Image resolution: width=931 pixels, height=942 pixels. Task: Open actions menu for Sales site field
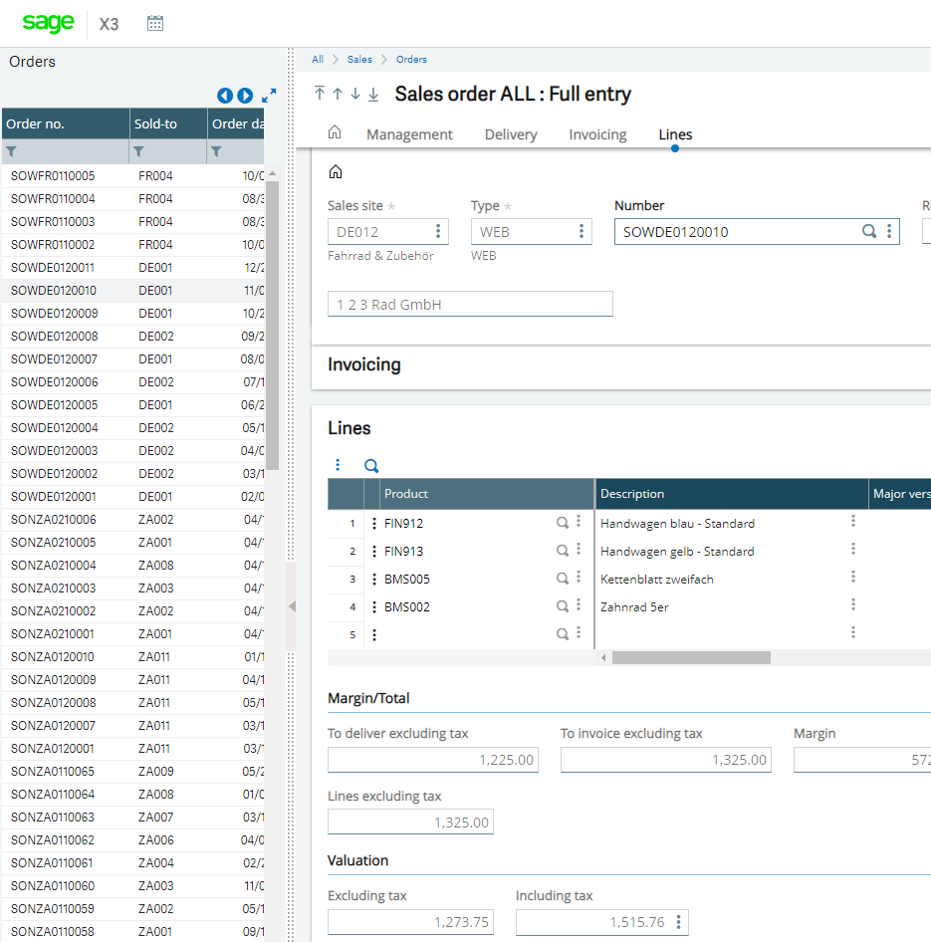pyautogui.click(x=438, y=232)
